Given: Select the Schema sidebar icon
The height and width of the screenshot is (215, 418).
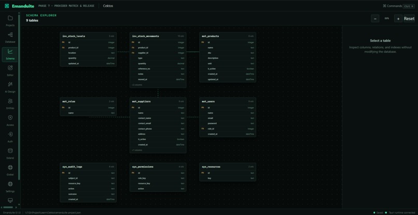Looking at the screenshot, I should [x=10, y=51].
